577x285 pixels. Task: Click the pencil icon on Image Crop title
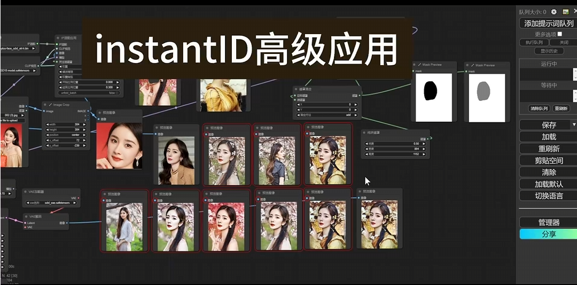(50, 105)
